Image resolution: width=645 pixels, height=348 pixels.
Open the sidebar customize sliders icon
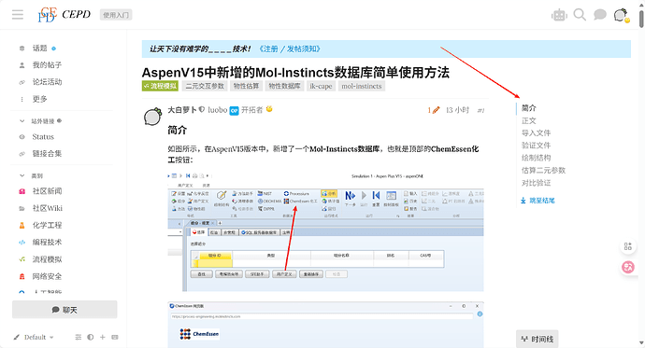click(79, 337)
